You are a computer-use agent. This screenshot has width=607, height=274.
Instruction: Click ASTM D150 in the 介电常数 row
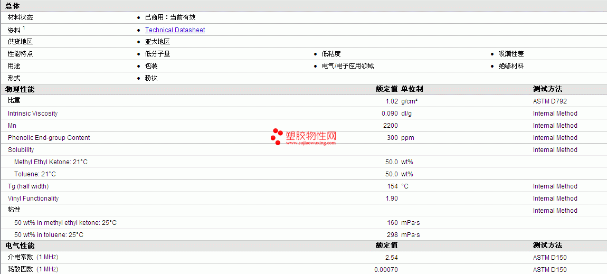click(x=550, y=257)
